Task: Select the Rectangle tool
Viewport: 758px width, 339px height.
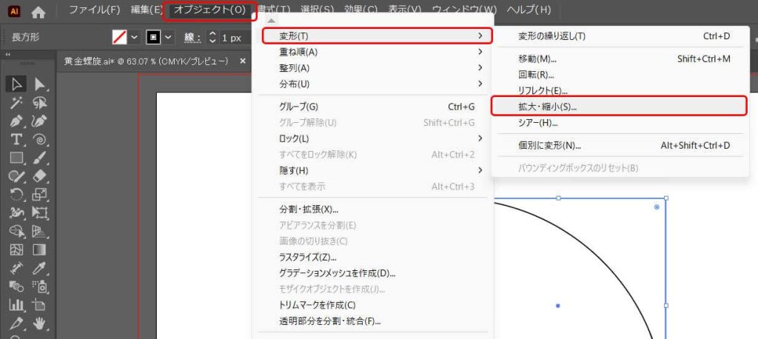Action: pos(16,158)
